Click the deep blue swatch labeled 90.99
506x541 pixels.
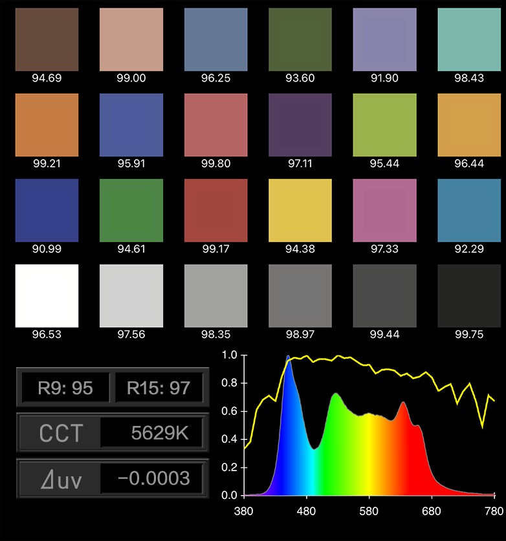pos(47,211)
